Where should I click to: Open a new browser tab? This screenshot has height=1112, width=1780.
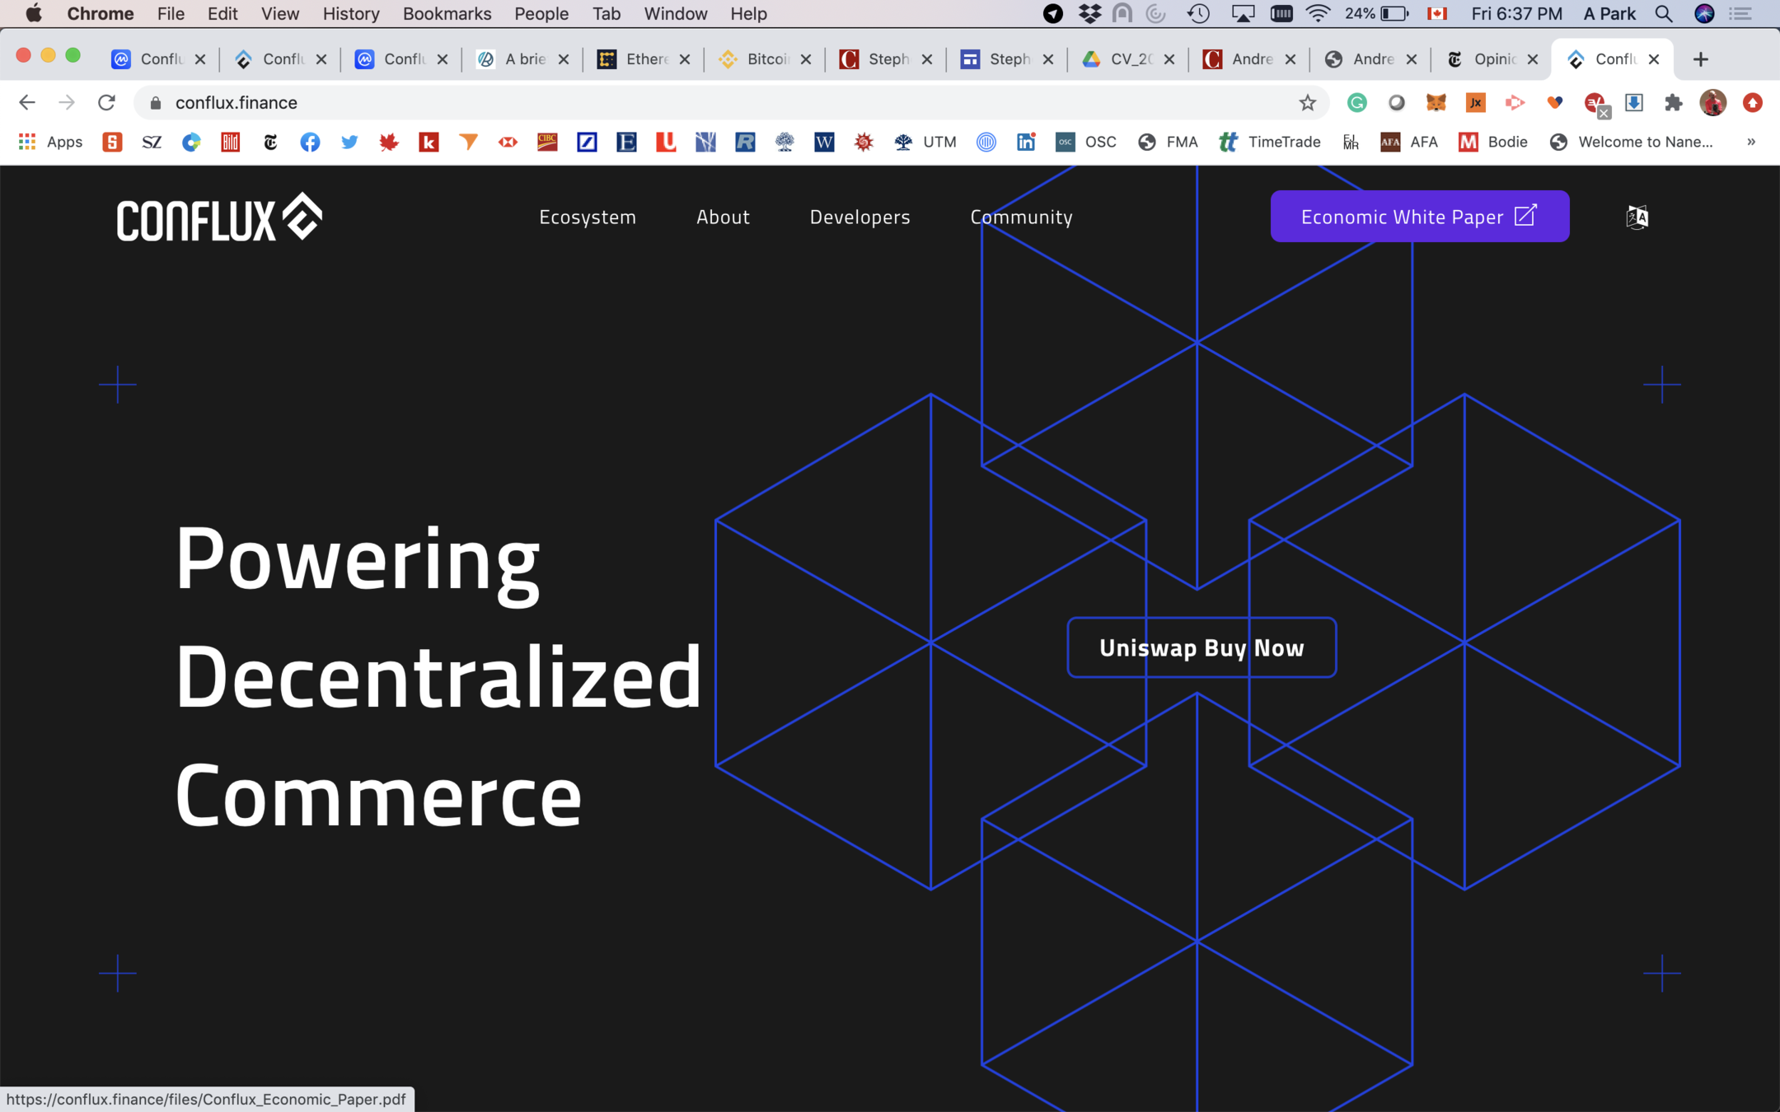(1700, 59)
